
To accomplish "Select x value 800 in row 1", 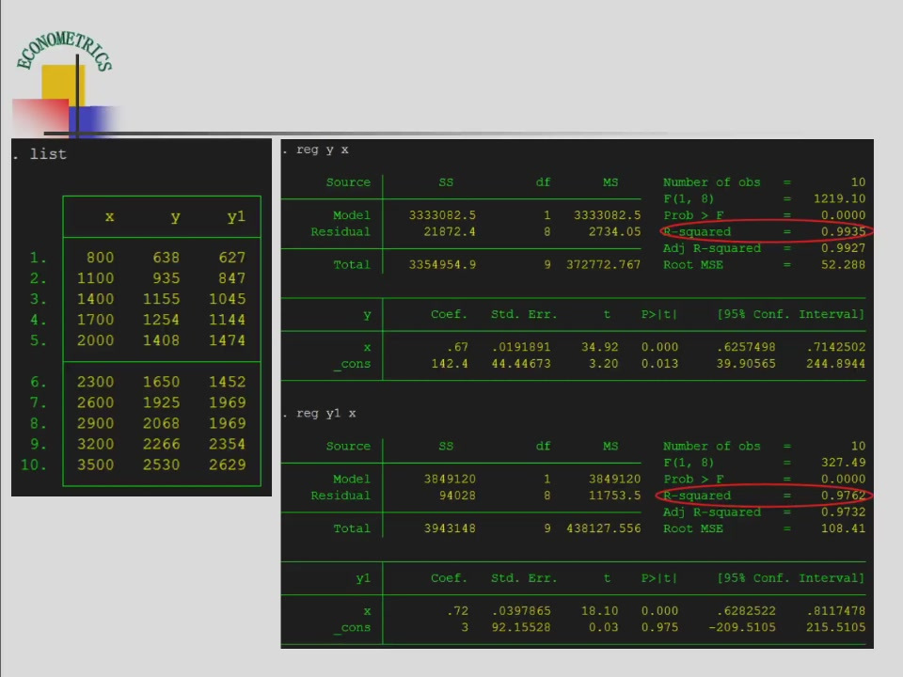I will click(x=101, y=258).
